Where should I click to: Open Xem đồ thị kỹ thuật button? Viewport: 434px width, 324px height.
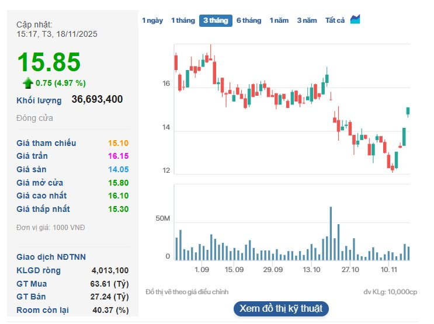281,308
